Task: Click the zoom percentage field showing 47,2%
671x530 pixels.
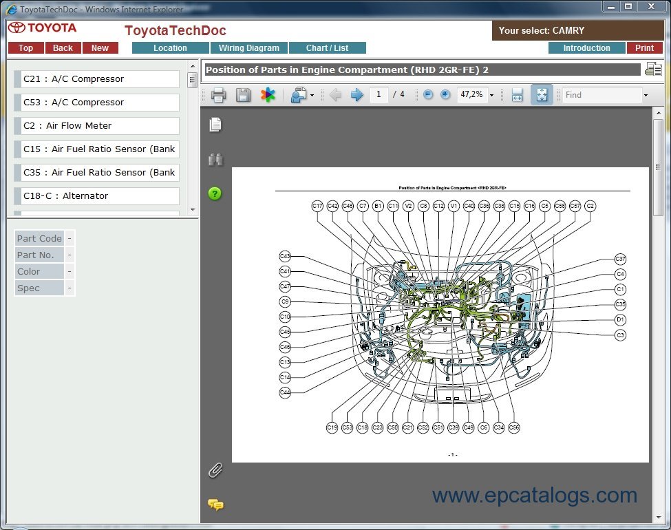Action: 471,94
